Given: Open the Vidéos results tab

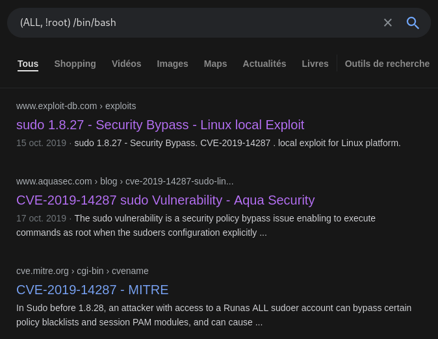Looking at the screenshot, I should 126,64.
